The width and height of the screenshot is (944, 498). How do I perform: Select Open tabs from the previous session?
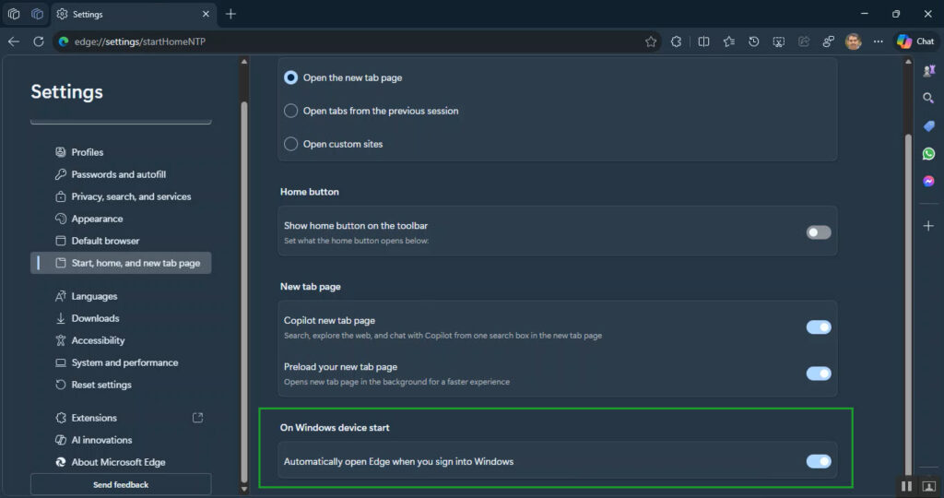(291, 111)
